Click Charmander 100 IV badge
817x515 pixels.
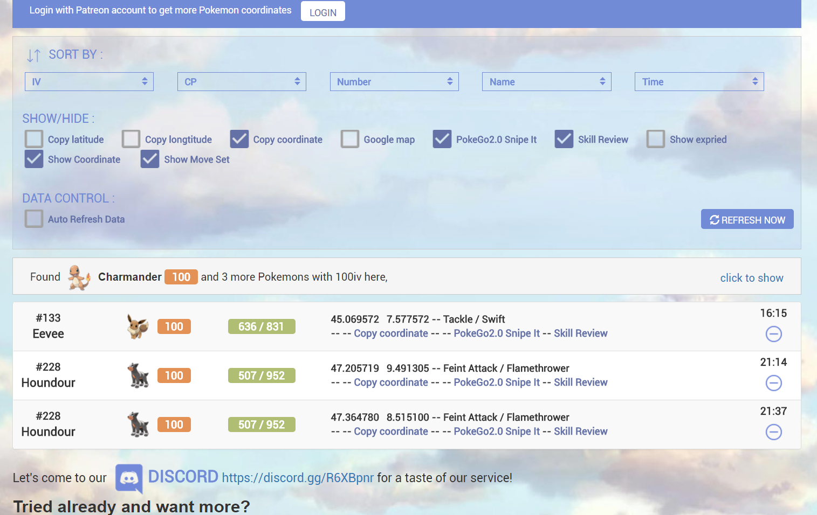tap(181, 277)
